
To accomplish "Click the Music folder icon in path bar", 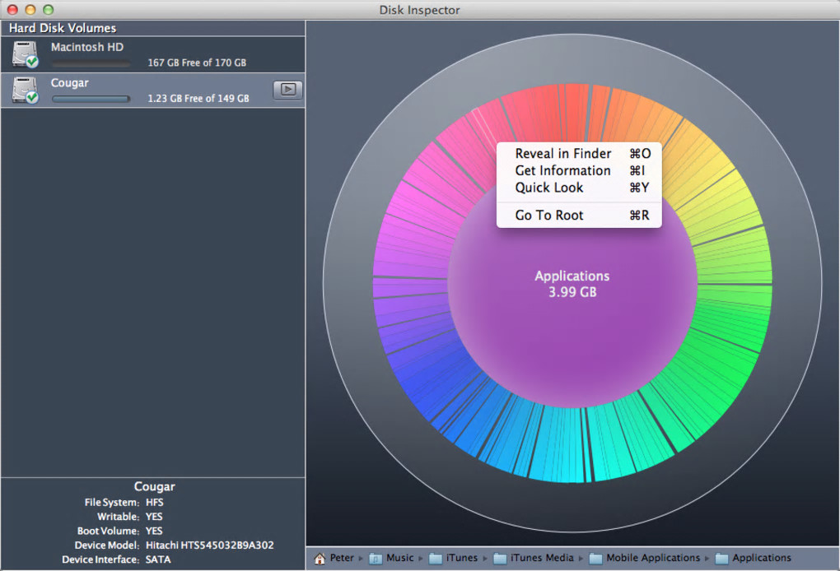I will tap(376, 559).
